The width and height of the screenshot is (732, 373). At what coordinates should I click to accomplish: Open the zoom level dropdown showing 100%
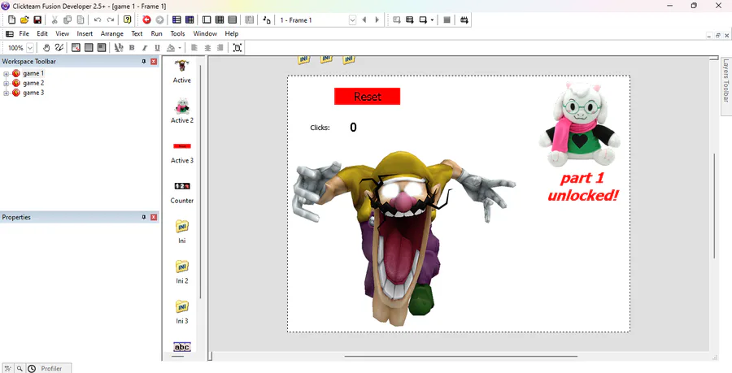30,48
